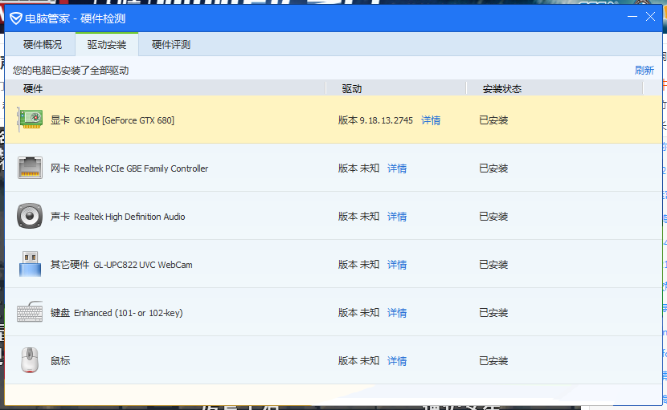Click the speaker icon for Realtek High Definition Audio

(x=30, y=216)
